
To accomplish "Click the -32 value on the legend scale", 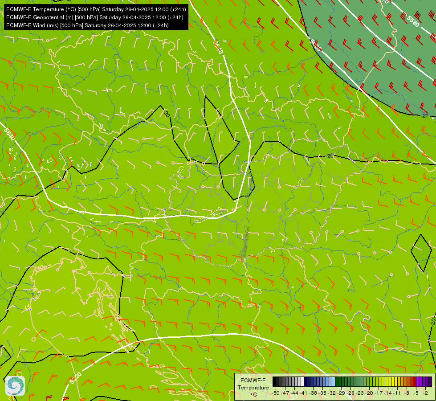I will point(332,393).
